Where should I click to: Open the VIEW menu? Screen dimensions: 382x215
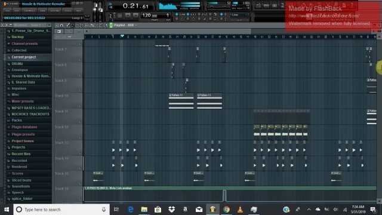[x=42, y=11]
